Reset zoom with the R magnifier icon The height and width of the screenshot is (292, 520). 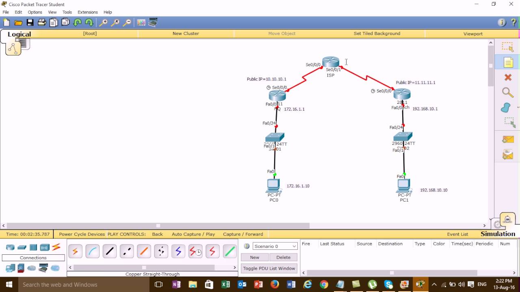(x=115, y=23)
